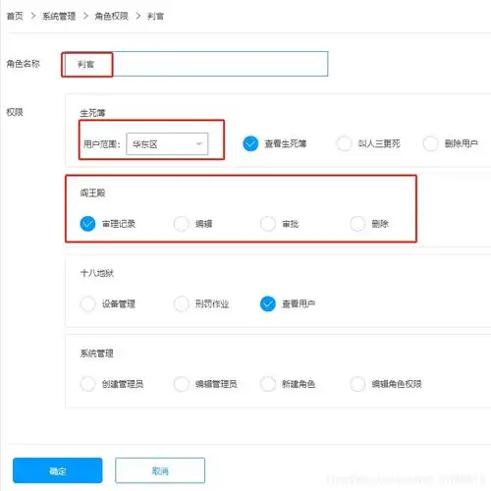Click the 角色名称 field label

tap(23, 64)
